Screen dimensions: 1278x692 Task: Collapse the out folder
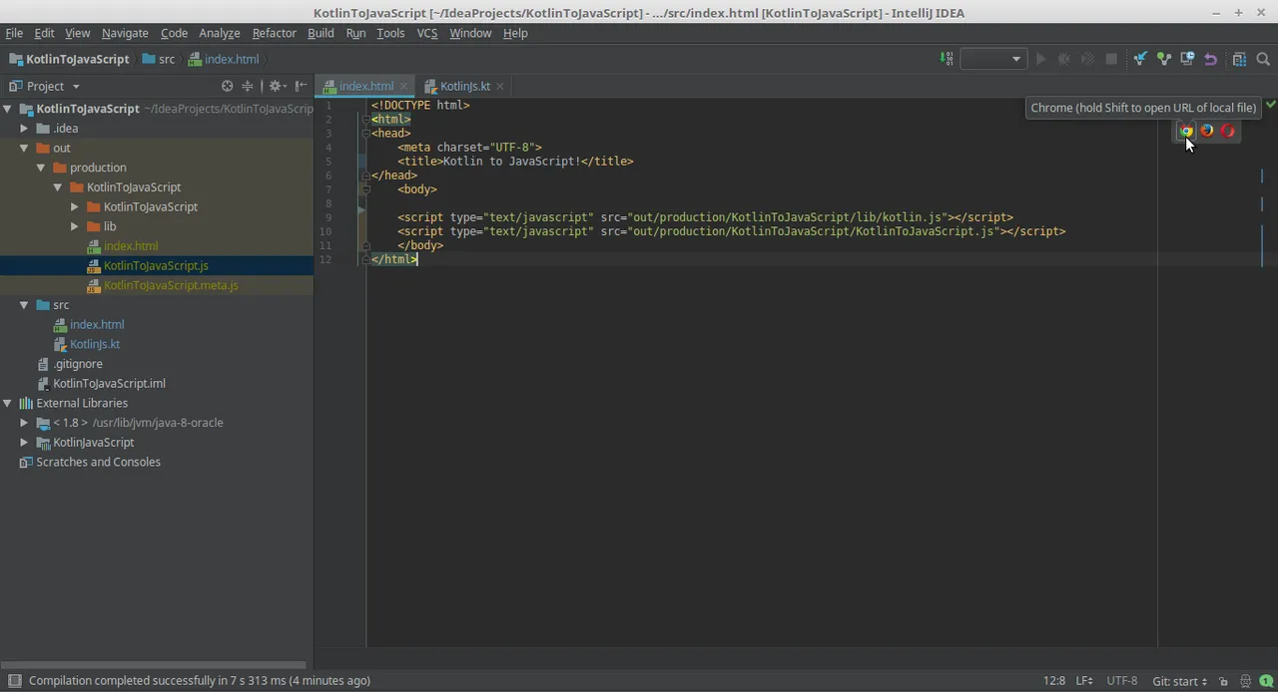click(24, 148)
